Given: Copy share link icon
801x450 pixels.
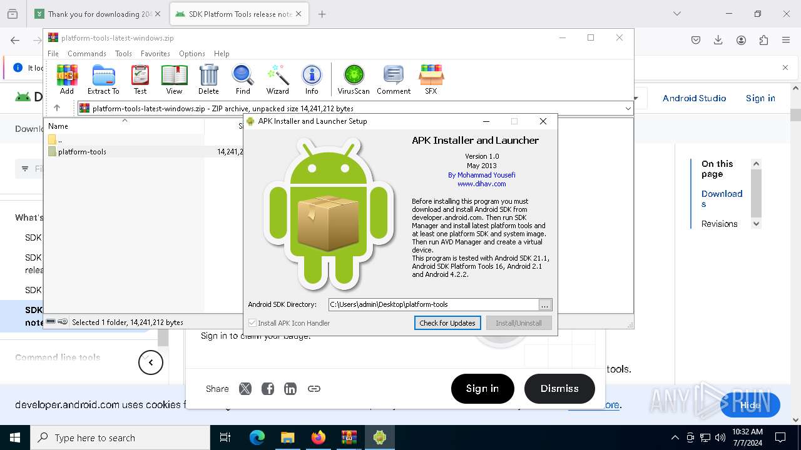Looking at the screenshot, I should click(x=314, y=389).
